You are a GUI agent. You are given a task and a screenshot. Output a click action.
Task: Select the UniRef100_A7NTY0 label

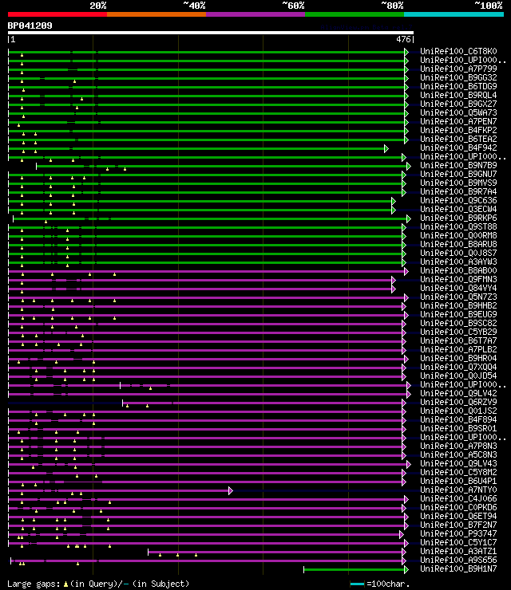[x=458, y=490]
